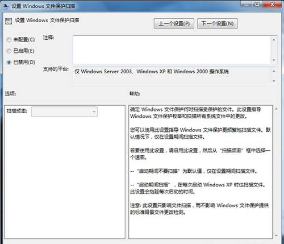Maximize the dialog window
284x244 pixels.
coord(257,4)
